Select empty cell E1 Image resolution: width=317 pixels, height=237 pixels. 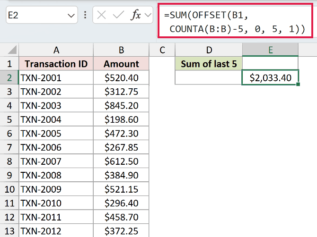270,64
